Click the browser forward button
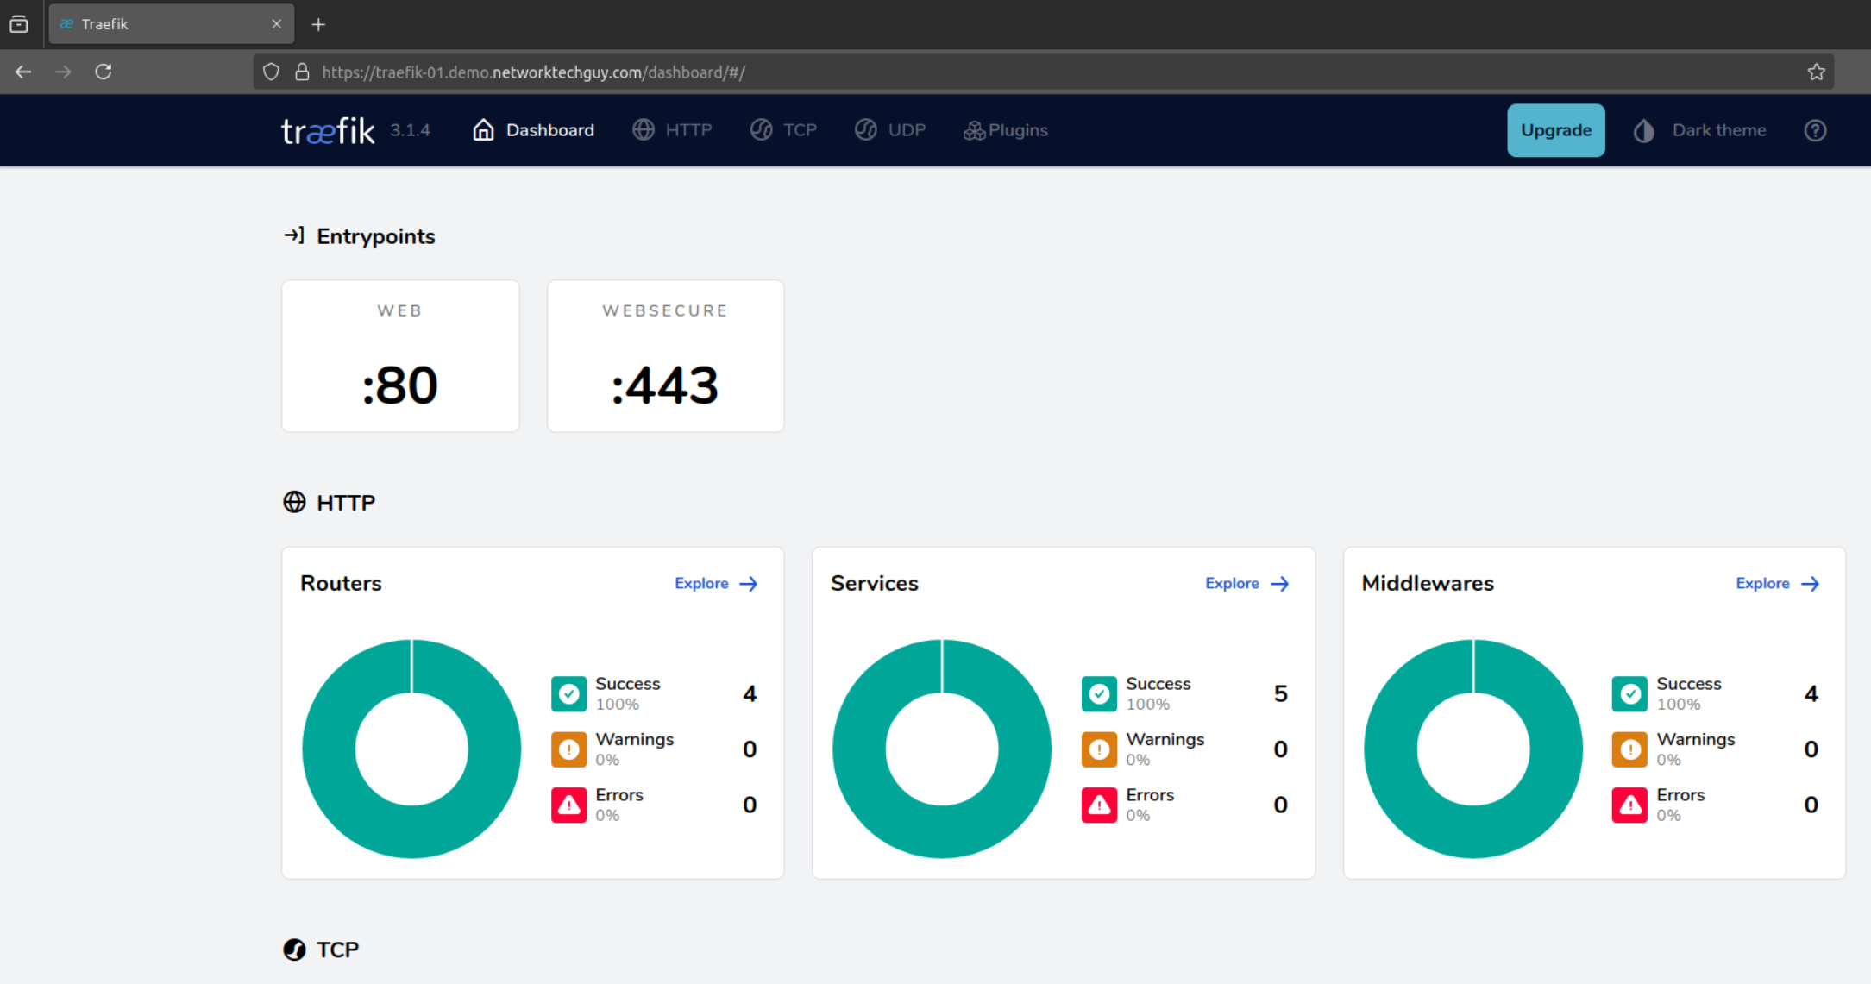 63,72
